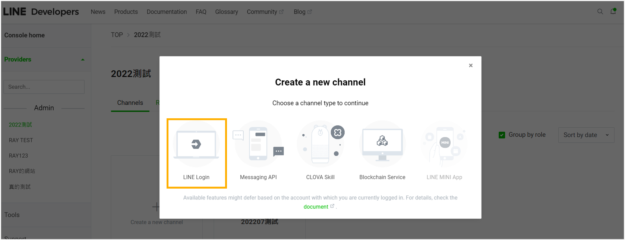The image size is (625, 240).
Task: Select provider RAY TEST
Action: click(21, 140)
